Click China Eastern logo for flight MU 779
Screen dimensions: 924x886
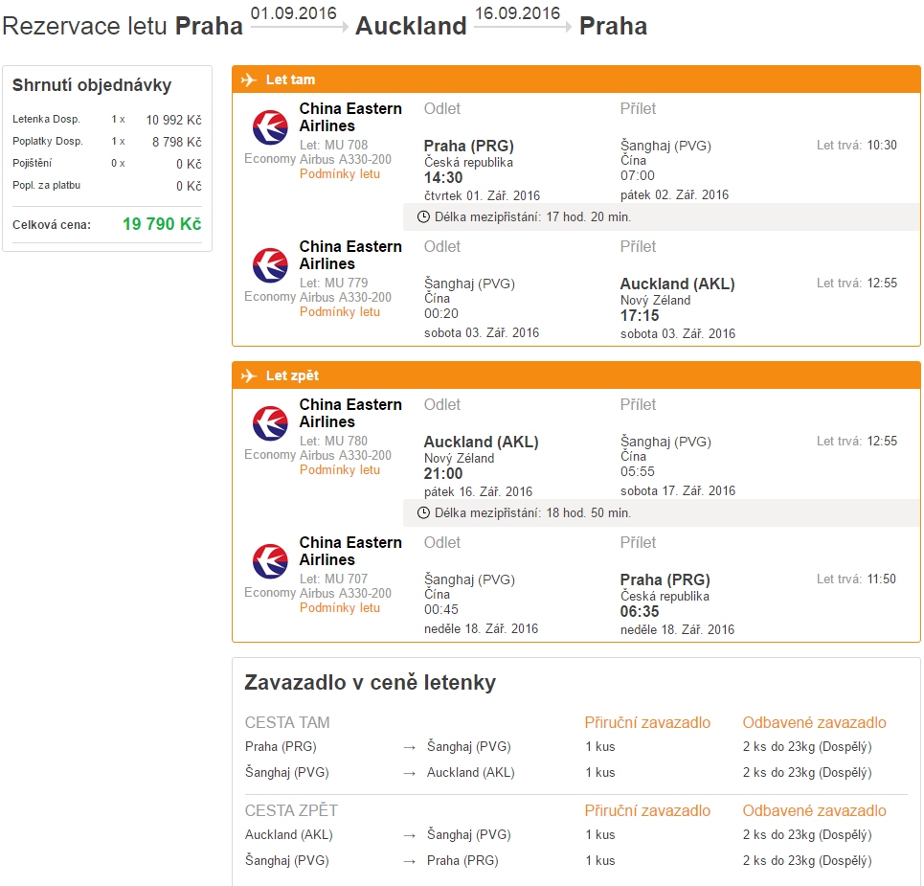[x=270, y=264]
